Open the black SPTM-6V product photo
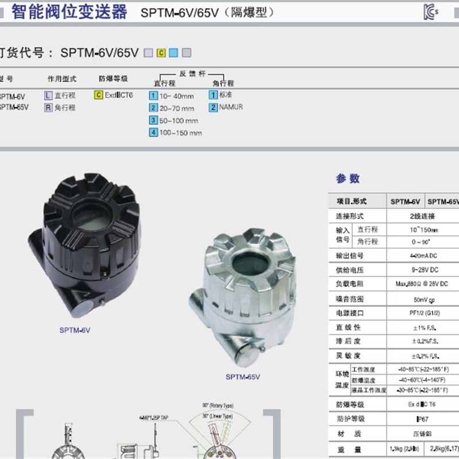 pos(84,246)
